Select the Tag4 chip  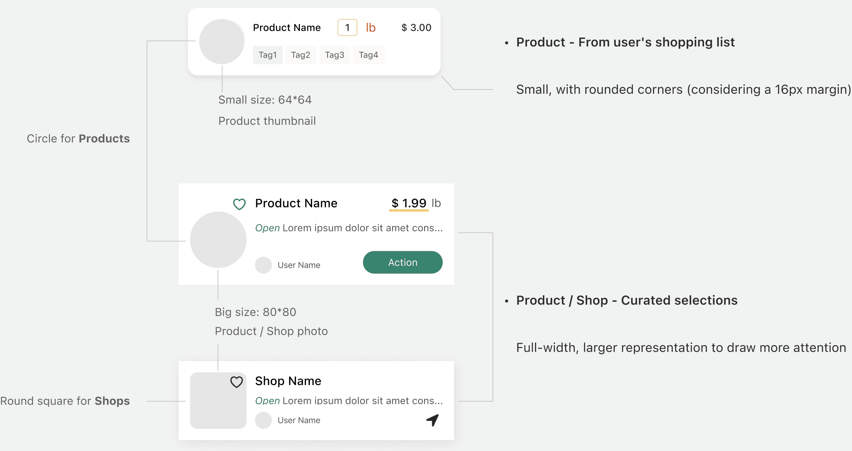(x=368, y=55)
